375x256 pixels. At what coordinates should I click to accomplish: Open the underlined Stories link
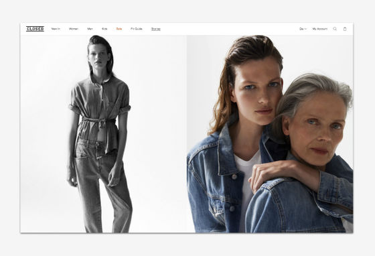[155, 29]
